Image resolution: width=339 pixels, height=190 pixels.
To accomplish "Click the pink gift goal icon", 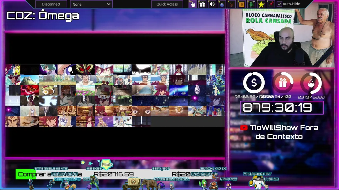I will click(x=283, y=83).
